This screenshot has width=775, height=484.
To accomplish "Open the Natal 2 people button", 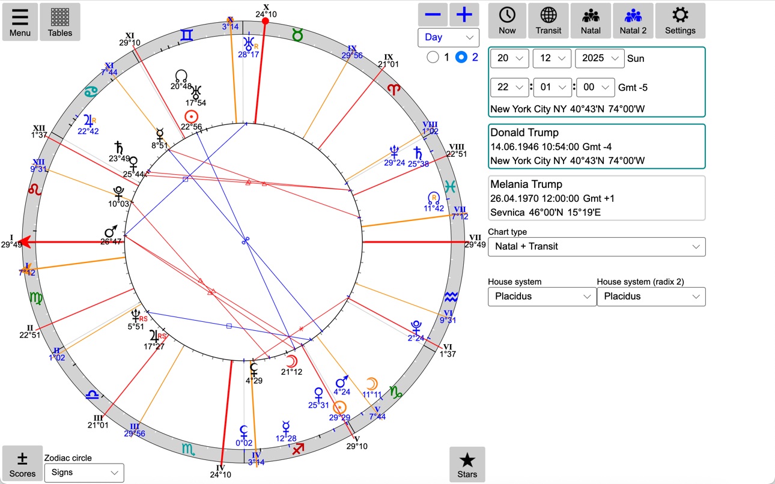I will [633, 20].
